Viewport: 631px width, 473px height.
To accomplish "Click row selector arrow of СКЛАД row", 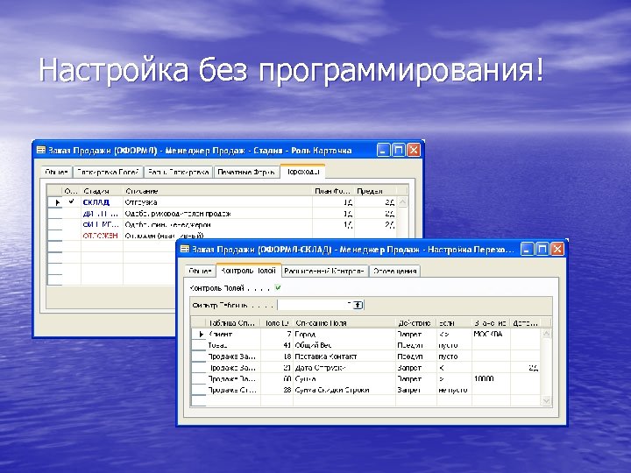I will coord(58,202).
